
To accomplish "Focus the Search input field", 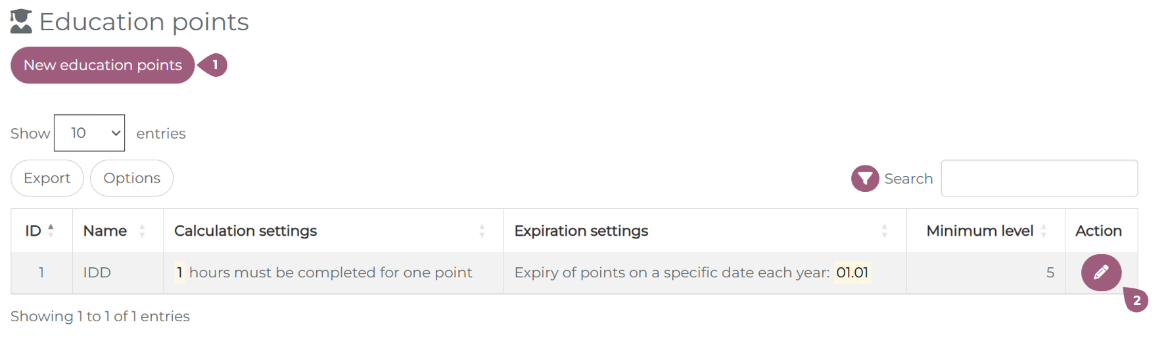I will point(1039,179).
